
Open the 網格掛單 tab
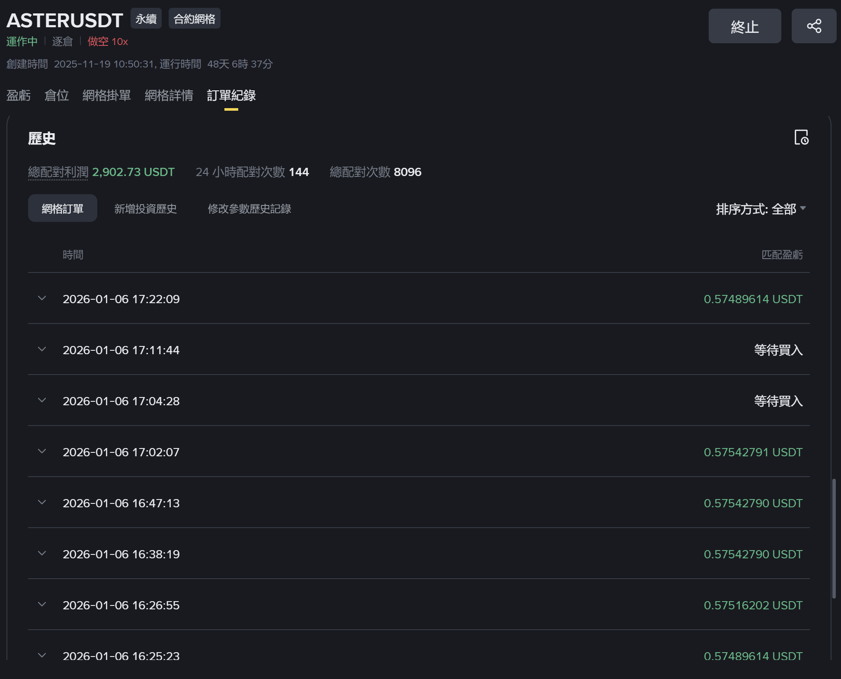[x=106, y=95]
